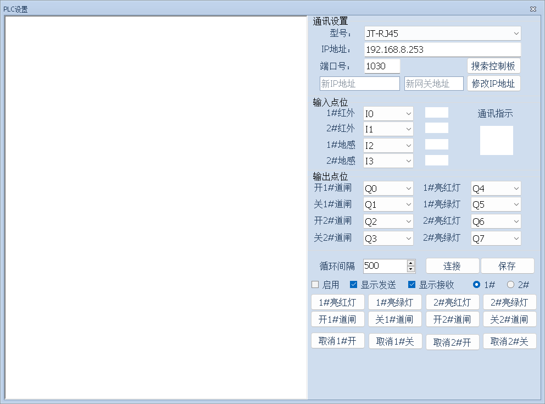Click the 1#亮红灯 test button
This screenshot has width=545, height=404.
pos(338,302)
